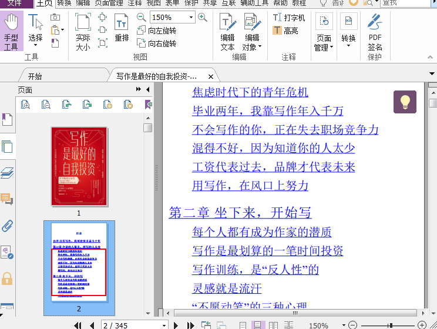The height and width of the screenshot is (329, 437).
Task: Go to the next page
Action: pyautogui.click(x=176, y=325)
